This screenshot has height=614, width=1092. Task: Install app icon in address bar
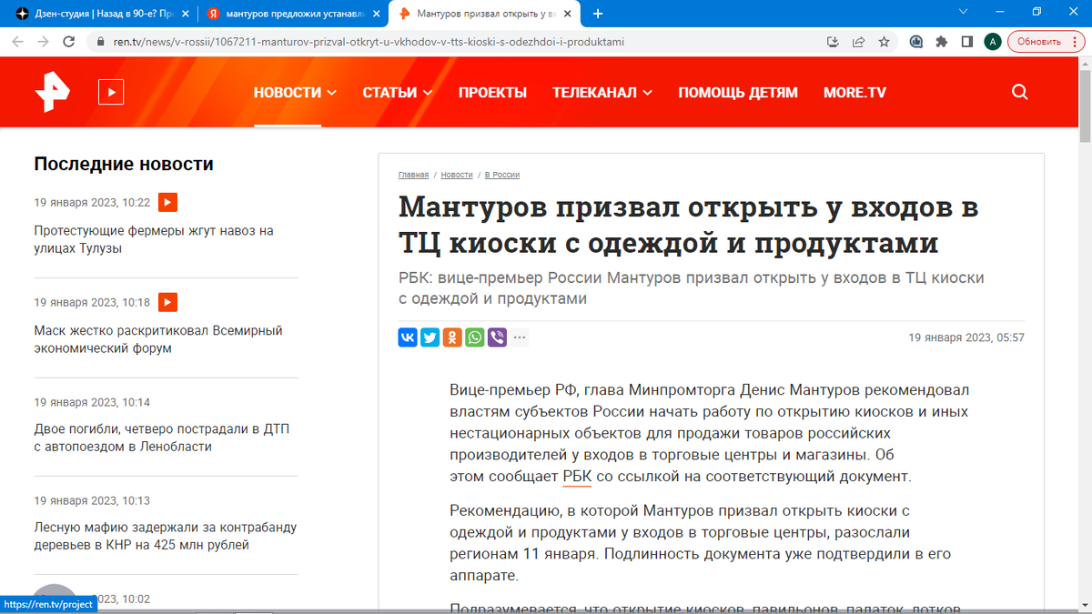(833, 42)
